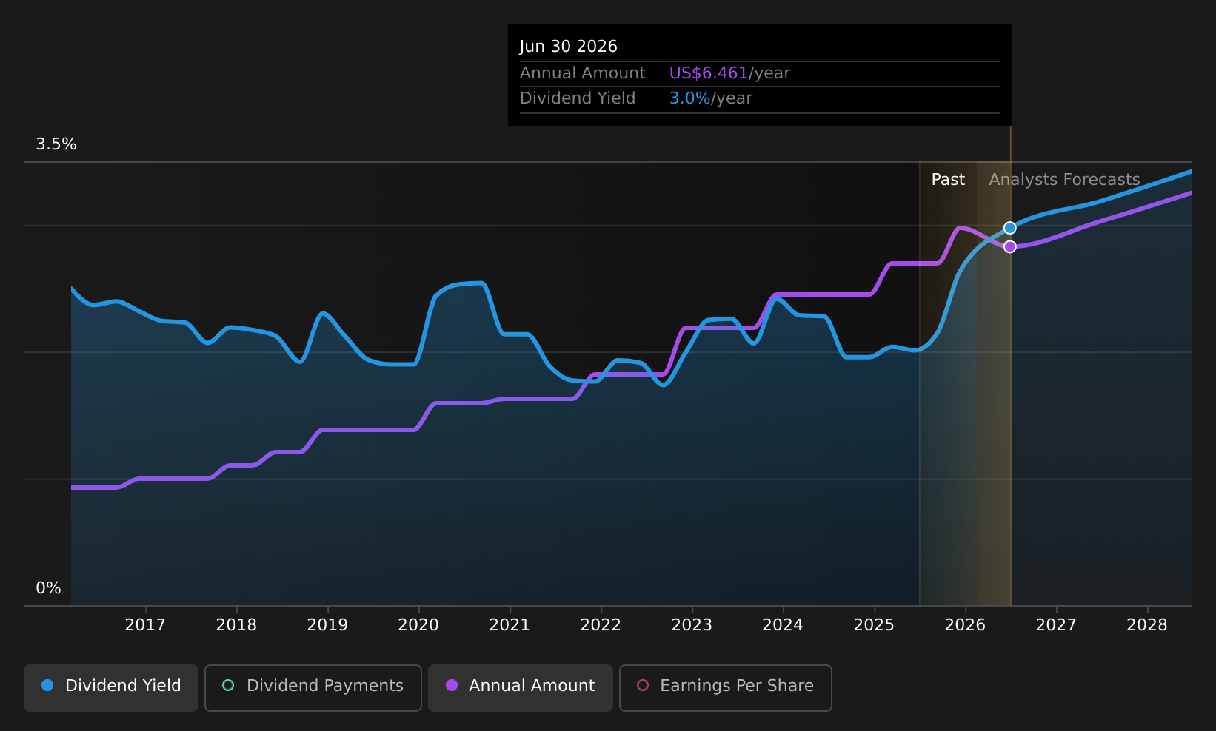The height and width of the screenshot is (731, 1216).
Task: Select the blue forecast data point marker
Action: 1009,228
